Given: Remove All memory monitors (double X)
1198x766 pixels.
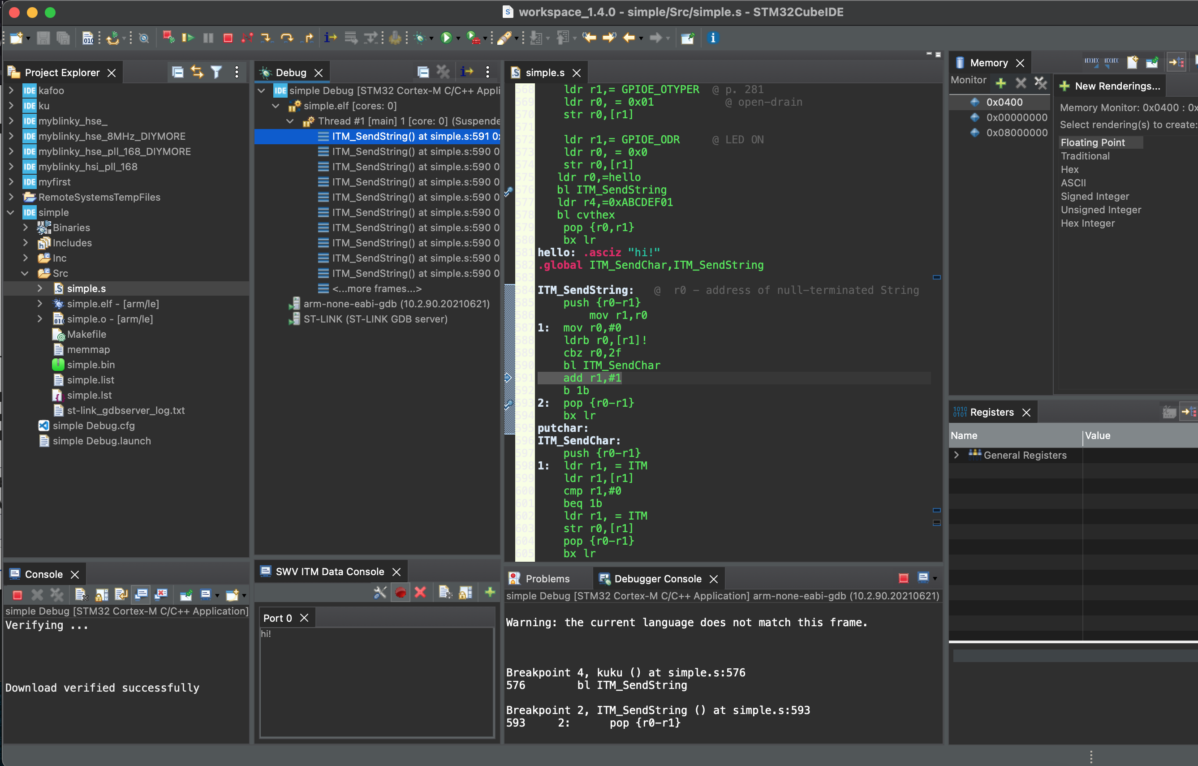Looking at the screenshot, I should click(1040, 82).
